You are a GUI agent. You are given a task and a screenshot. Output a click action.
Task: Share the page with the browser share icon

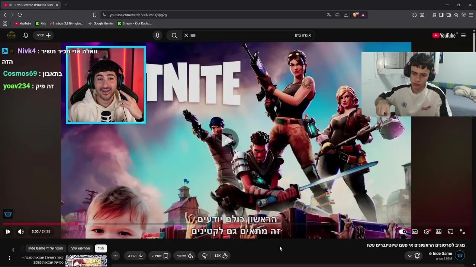pyautogui.click(x=346, y=15)
